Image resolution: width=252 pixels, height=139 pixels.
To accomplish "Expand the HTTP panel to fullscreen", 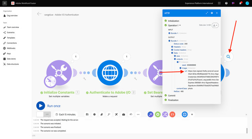I will coord(207,13).
